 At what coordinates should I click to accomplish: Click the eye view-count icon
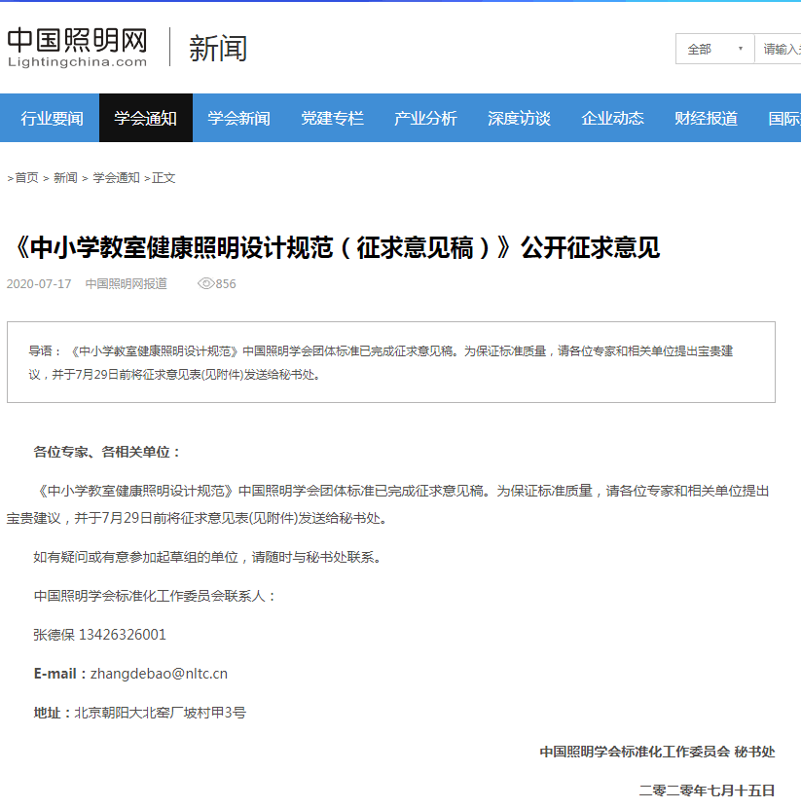pos(205,284)
